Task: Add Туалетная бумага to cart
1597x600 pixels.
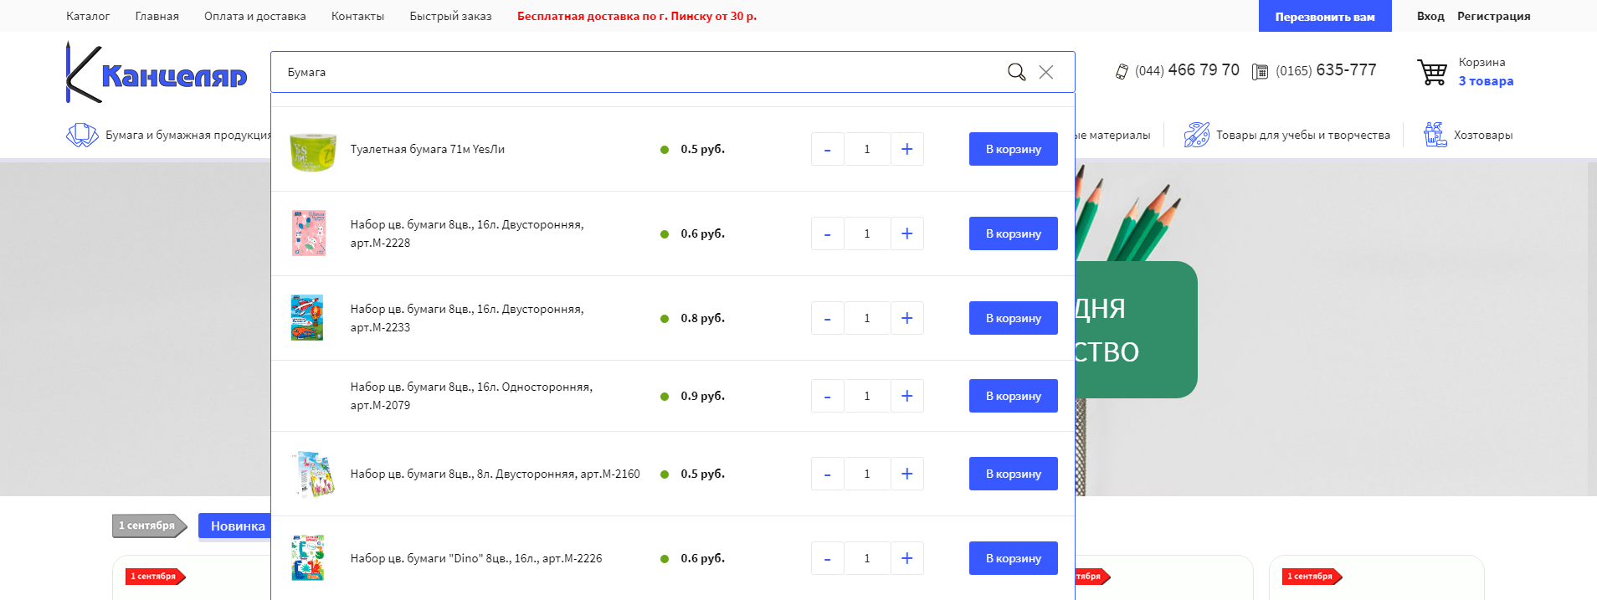Action: [1013, 149]
